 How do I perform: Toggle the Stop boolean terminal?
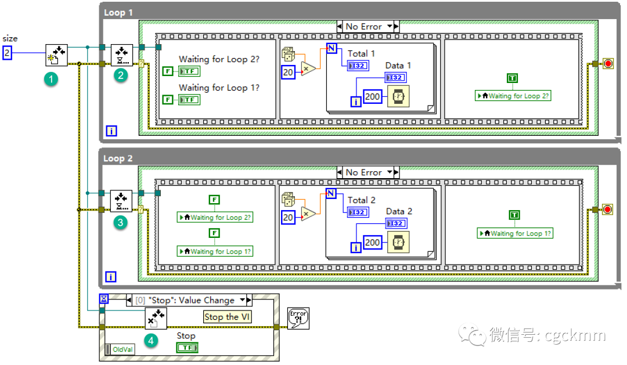click(x=188, y=348)
